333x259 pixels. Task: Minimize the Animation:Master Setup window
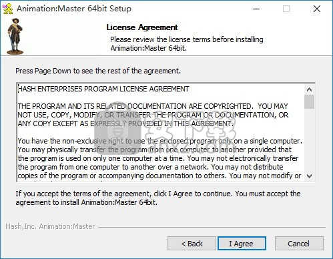coord(256,9)
